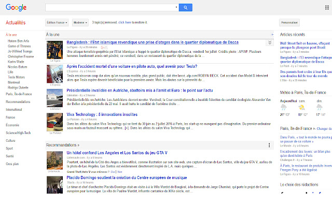
Task: Open Freegan Pony restaurant article
Action: [306, 168]
